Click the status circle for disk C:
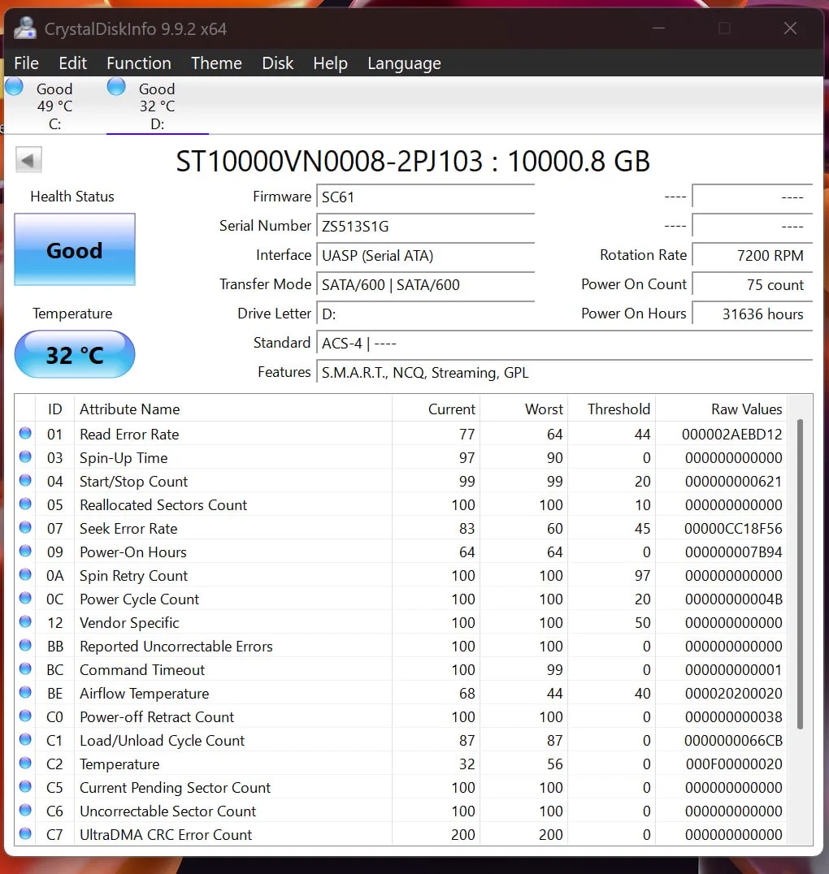 coord(14,87)
